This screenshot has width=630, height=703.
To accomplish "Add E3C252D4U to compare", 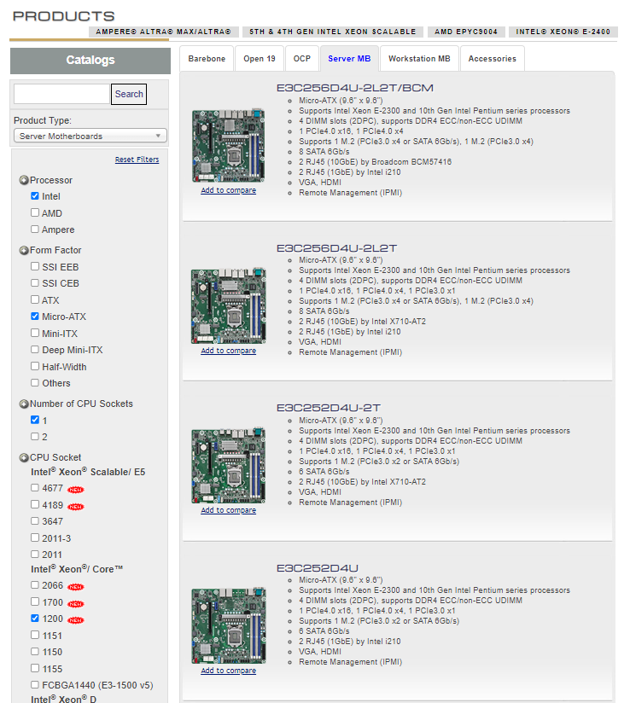I will [229, 671].
